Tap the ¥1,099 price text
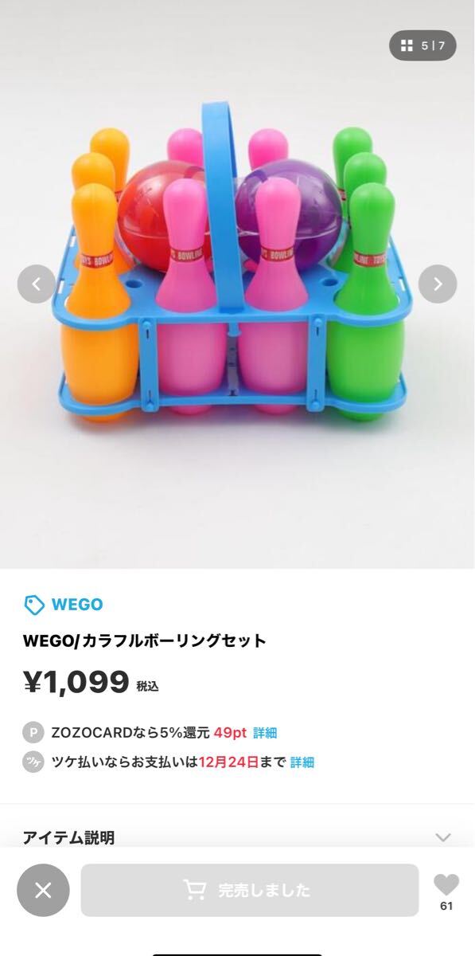The height and width of the screenshot is (956, 475). tap(76, 683)
